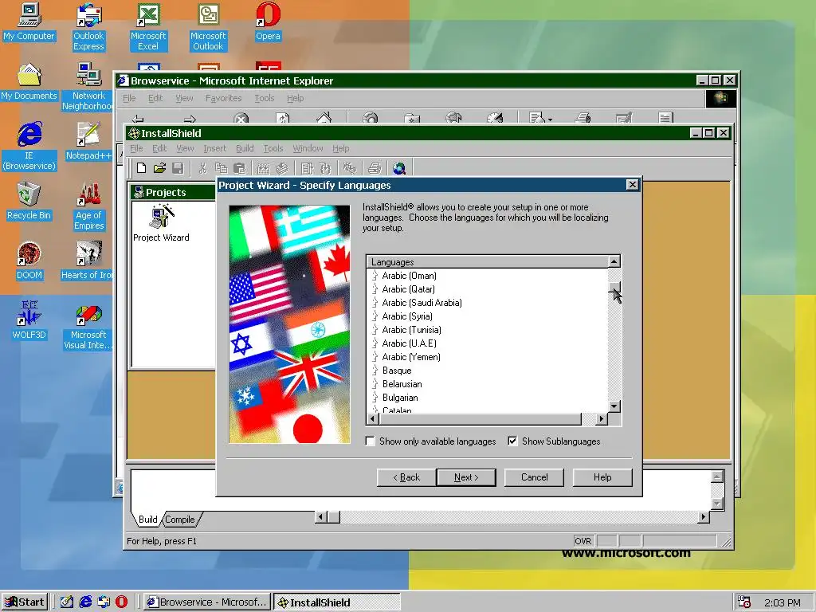816x612 pixels.
Task: Enable Show only available languages checkbox
Action: [370, 441]
